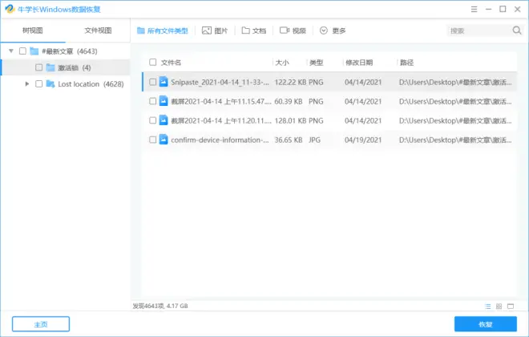This screenshot has width=529, height=337.
Task: Sort by 修改日期 column header
Action: tap(359, 63)
